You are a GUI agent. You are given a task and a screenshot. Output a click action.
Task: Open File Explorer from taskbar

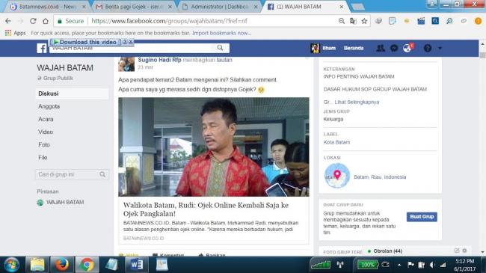click(37, 265)
